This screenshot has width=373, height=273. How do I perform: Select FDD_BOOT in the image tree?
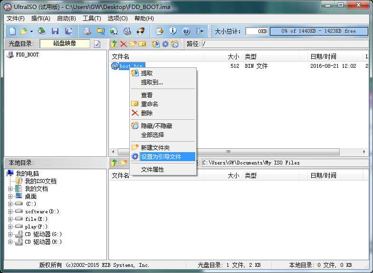pyautogui.click(x=27, y=55)
